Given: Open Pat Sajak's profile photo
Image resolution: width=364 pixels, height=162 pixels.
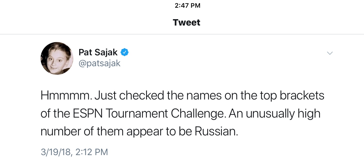Looking at the screenshot, I should 57,58.
